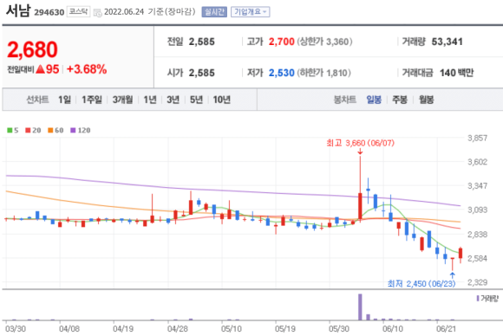Screen dimensions: 503x336
Task: Open the 10년 line chart
Action: point(222,100)
